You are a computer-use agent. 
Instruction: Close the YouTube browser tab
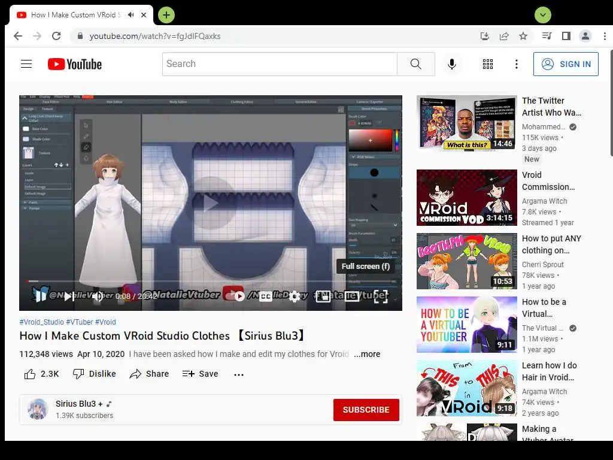point(144,15)
